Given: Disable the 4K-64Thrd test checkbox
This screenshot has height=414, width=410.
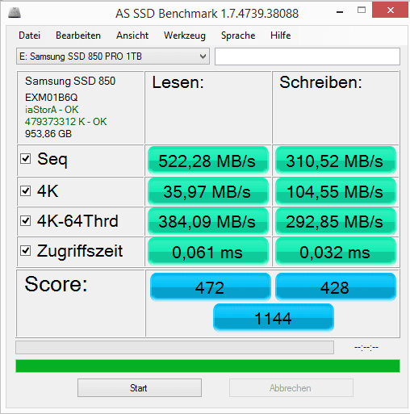Looking at the screenshot, I should 26,221.
